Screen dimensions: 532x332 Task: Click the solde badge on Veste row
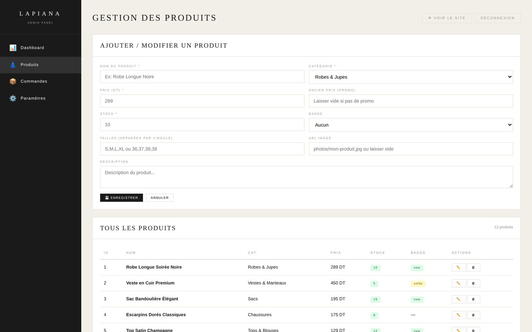[418, 284]
